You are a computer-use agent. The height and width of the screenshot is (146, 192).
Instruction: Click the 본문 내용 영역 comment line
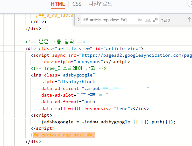55,42
